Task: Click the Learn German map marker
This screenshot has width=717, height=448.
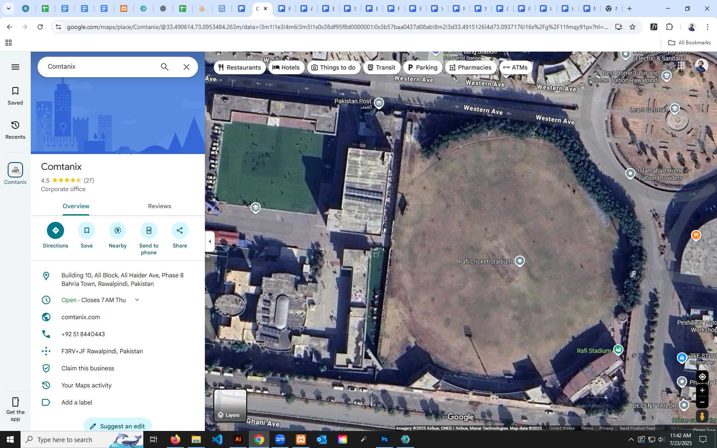Action: coord(674,109)
